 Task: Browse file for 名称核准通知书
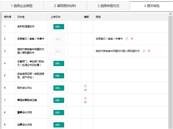click(x=59, y=27)
